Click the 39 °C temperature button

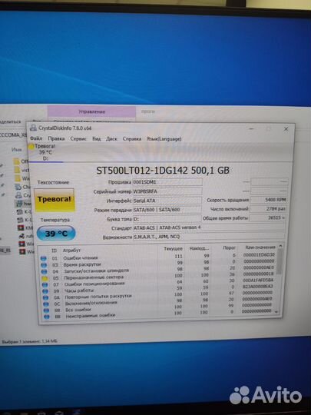pyautogui.click(x=56, y=234)
